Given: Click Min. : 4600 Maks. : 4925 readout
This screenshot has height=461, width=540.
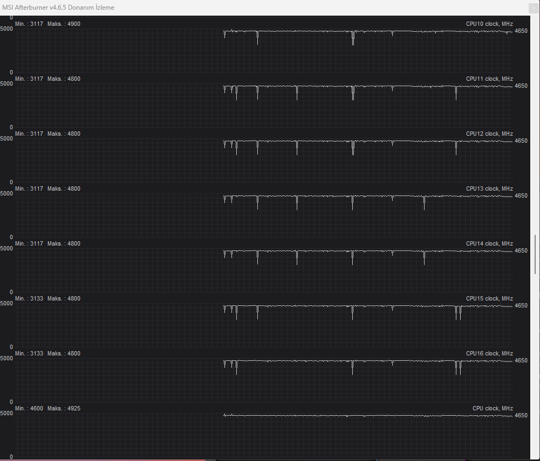Looking at the screenshot, I should pyautogui.click(x=47, y=408).
